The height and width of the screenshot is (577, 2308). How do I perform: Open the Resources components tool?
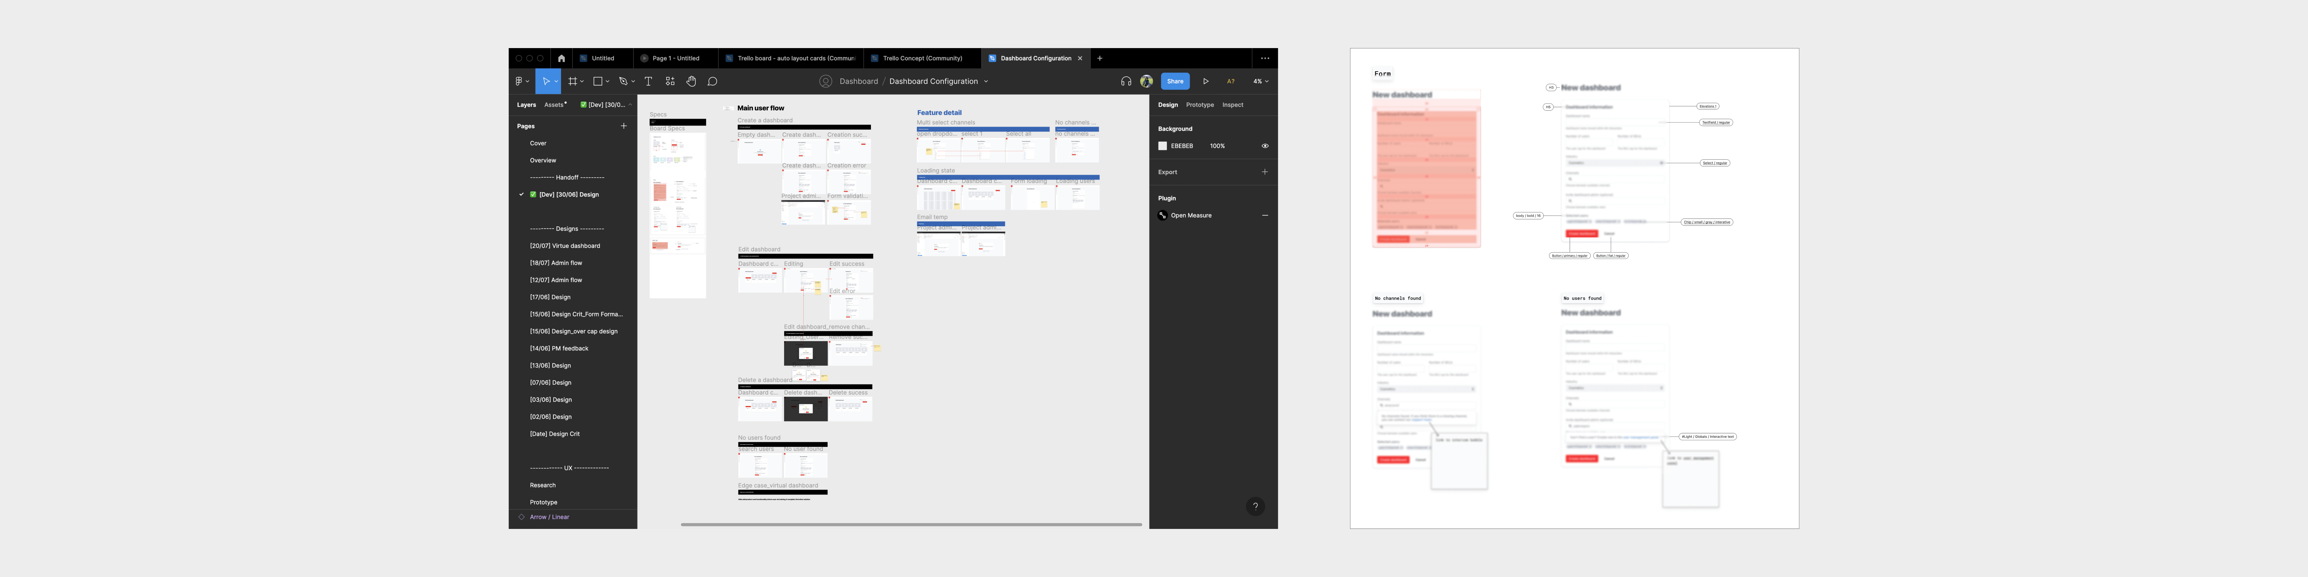670,81
